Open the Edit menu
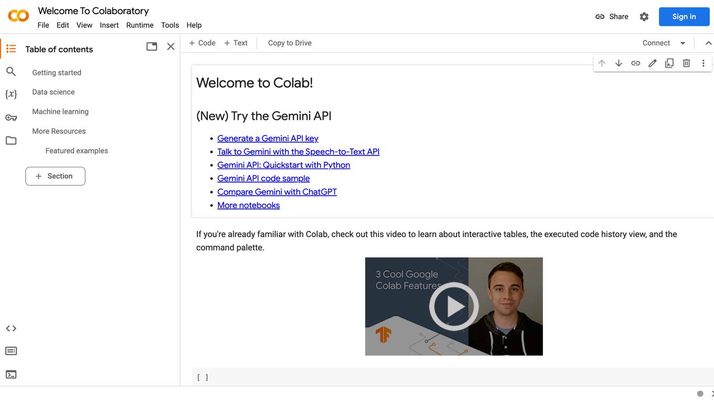714x401 pixels. point(63,25)
